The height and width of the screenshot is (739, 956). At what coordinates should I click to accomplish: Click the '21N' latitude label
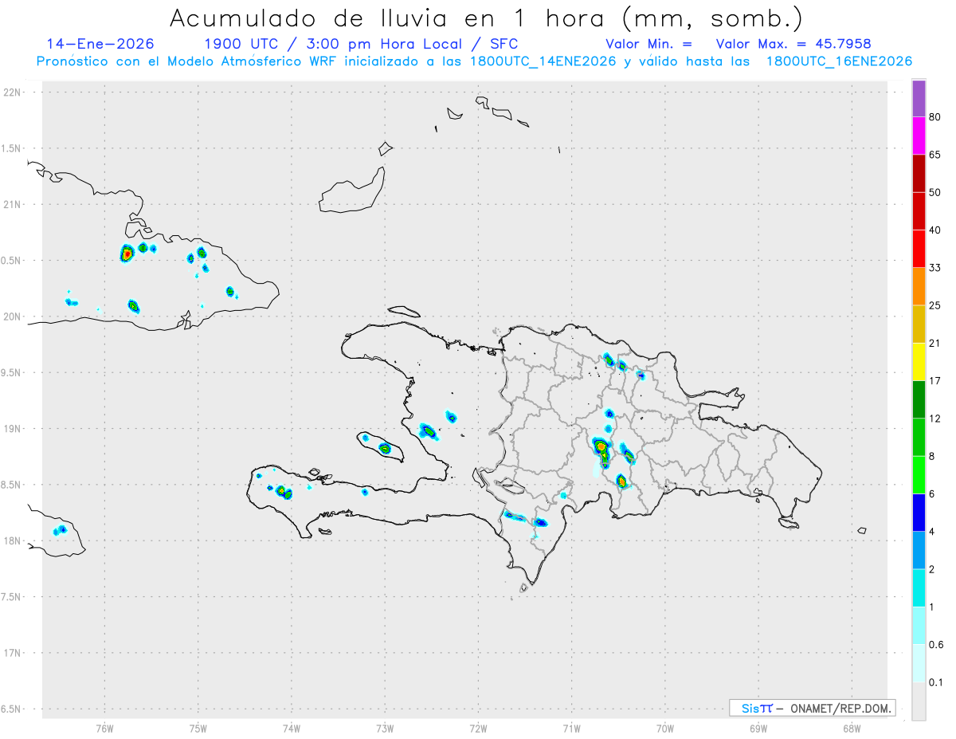pyautogui.click(x=13, y=204)
